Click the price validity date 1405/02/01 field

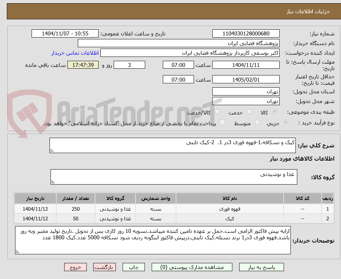click(246, 79)
